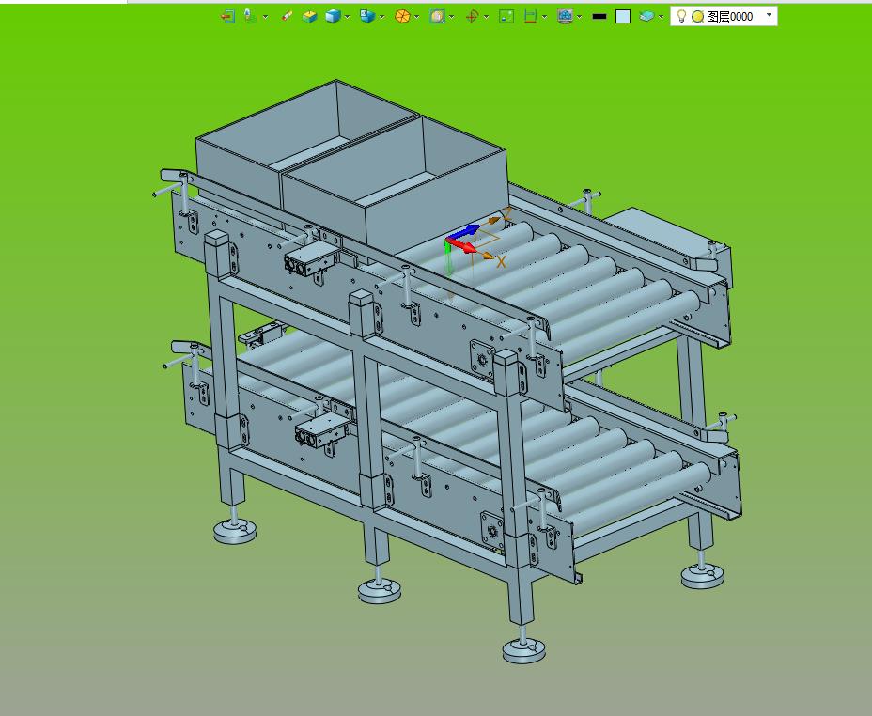Toggle the light bulb layer visibility
This screenshot has height=716, width=872.
click(x=681, y=16)
